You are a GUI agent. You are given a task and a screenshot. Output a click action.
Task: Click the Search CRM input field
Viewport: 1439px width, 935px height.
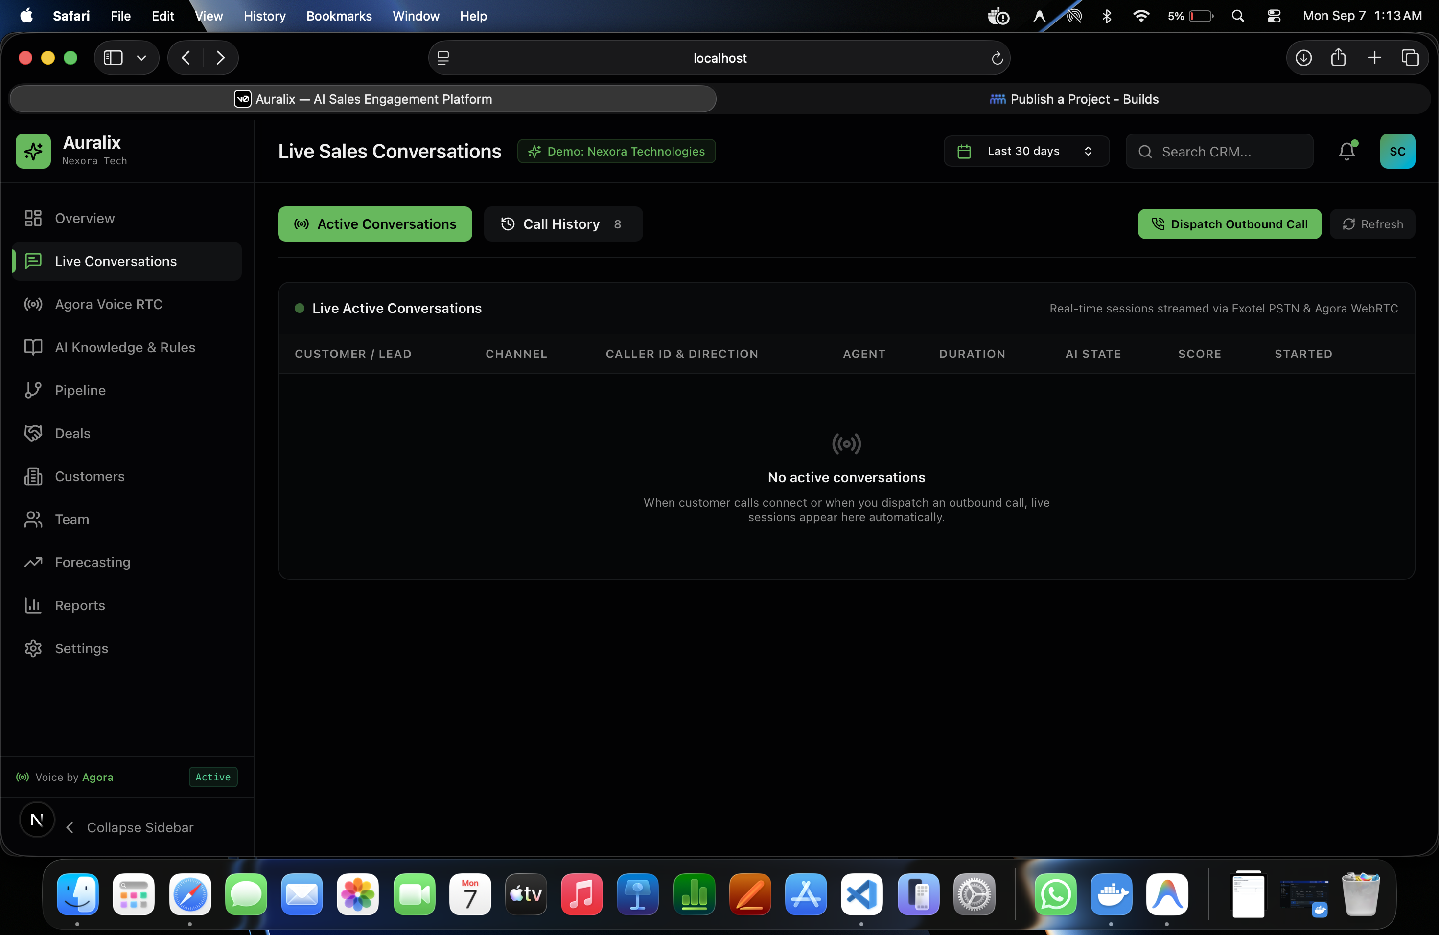(1220, 151)
